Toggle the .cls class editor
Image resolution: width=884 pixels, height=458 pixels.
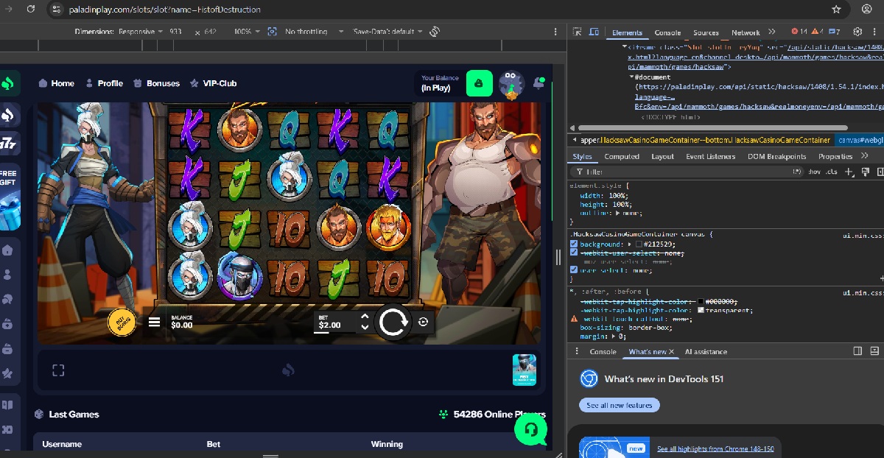(831, 172)
